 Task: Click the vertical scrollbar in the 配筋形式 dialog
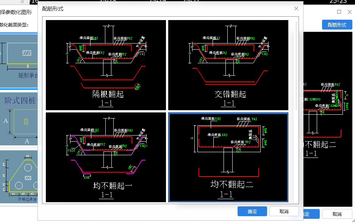click(x=296, y=65)
